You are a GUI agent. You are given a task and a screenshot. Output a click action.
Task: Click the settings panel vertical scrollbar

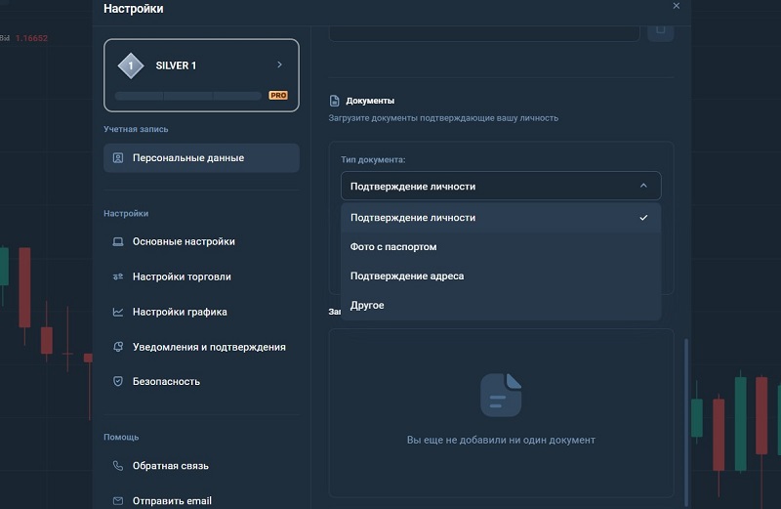[x=686, y=421]
